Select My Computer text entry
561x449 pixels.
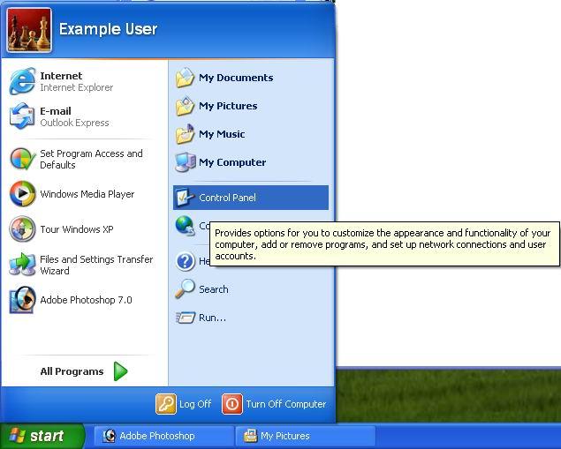(232, 162)
